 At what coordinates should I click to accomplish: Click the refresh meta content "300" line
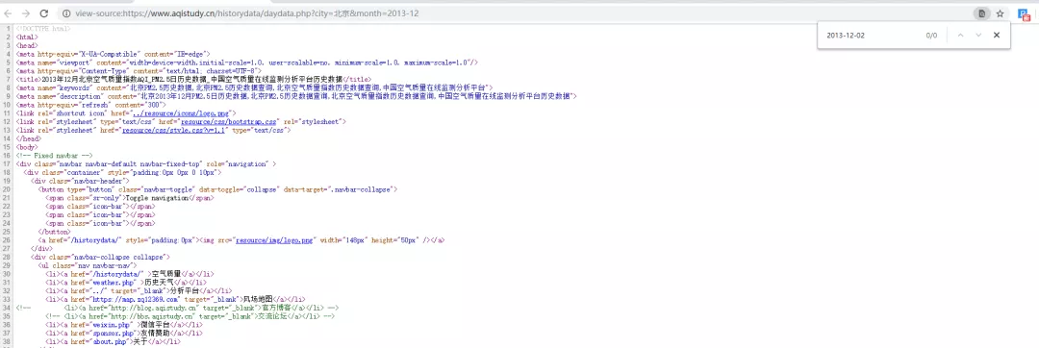(x=90, y=105)
